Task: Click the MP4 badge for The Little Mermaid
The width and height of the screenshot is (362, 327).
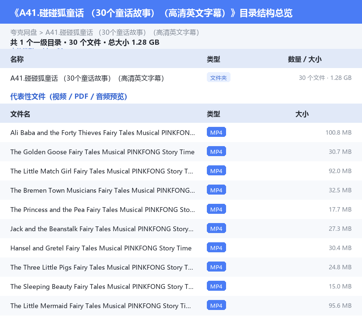Action: click(216, 305)
